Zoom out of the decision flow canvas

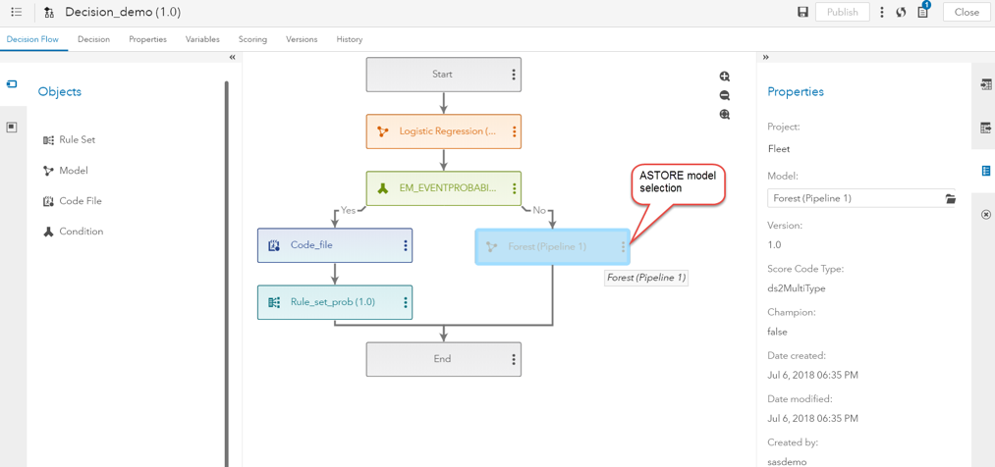pos(725,96)
